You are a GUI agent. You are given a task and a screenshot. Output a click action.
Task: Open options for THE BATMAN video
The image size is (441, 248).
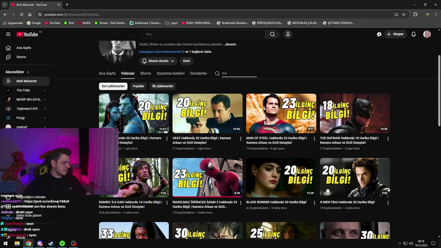click(x=388, y=139)
